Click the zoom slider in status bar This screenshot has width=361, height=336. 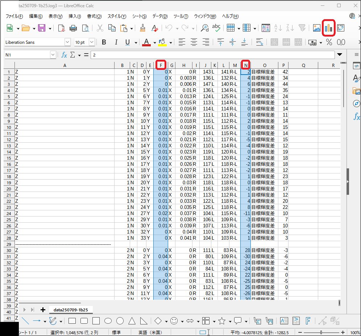(321, 332)
